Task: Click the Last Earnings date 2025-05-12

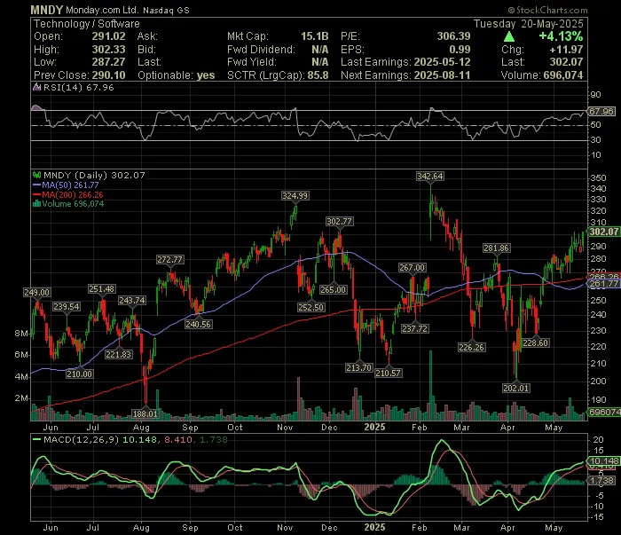Action: (x=442, y=62)
